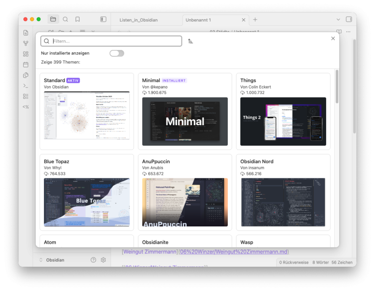
Task: Select the Wasp theme card title
Action: point(246,242)
